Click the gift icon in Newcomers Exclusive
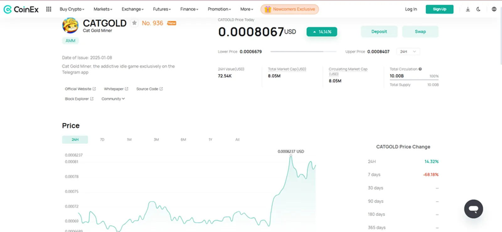This screenshot has height=232, width=502. [x=268, y=9]
